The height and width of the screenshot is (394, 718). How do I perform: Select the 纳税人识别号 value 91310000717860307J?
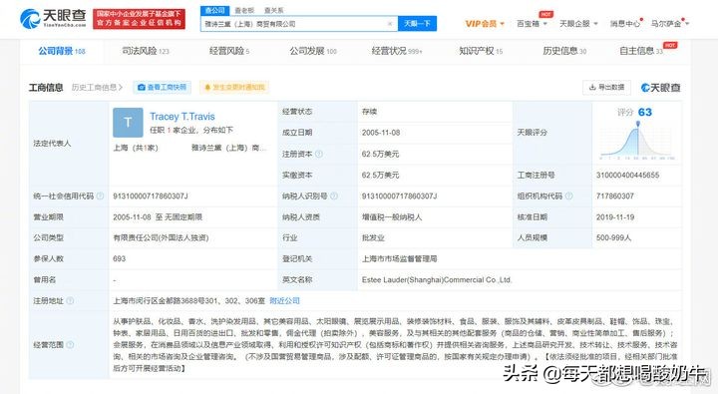399,197
